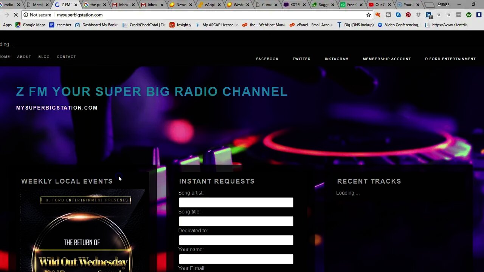Switch to the YouTube Our C tab

378,5
